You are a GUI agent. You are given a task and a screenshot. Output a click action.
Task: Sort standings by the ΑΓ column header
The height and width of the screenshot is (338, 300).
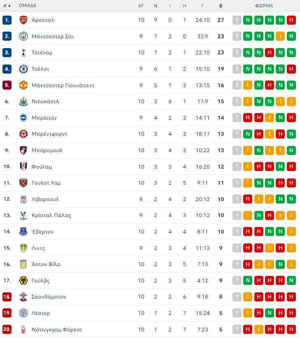point(141,6)
